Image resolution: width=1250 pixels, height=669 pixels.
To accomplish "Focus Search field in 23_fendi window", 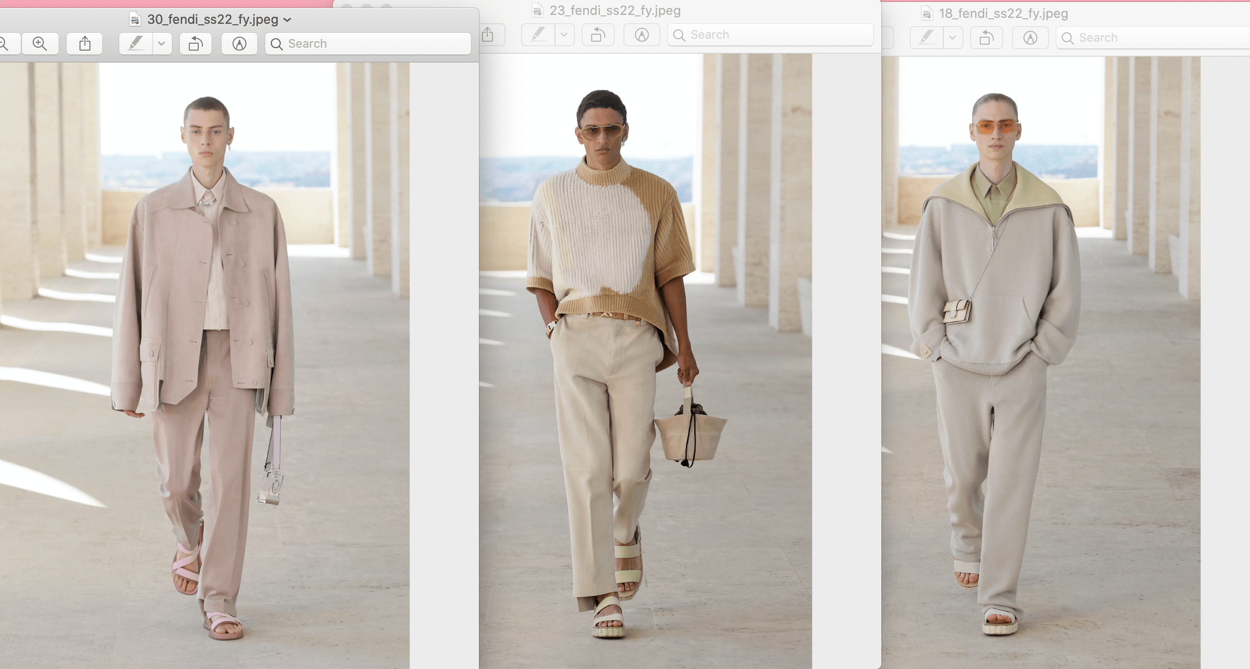I will click(x=771, y=35).
